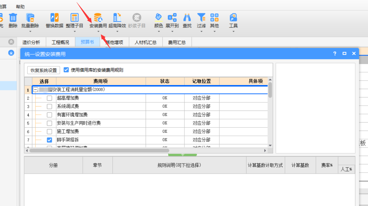Check the 超高增加费 checkbox

point(50,98)
